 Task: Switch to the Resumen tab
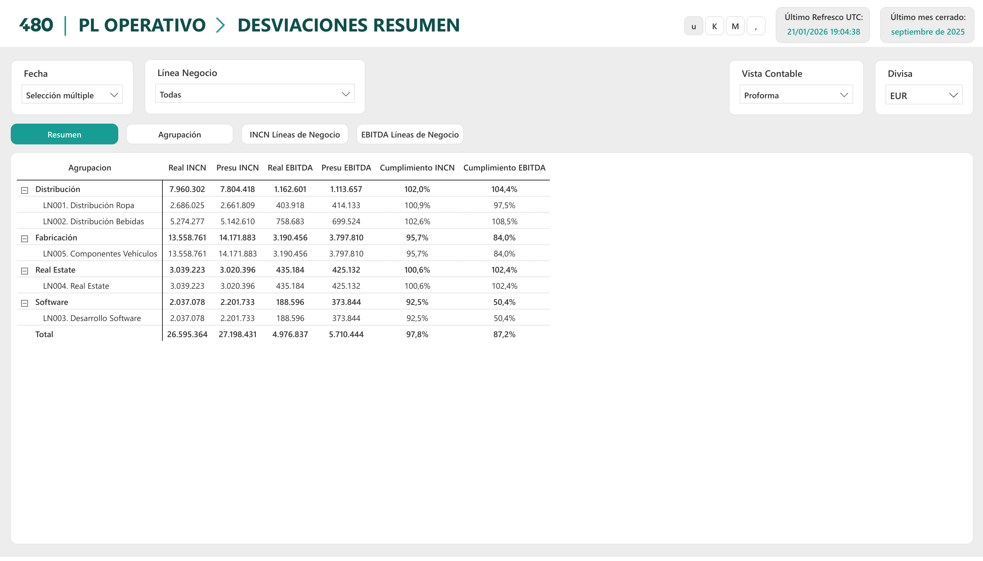pyautogui.click(x=65, y=134)
